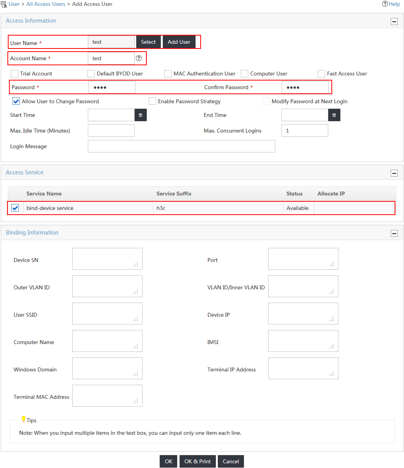Open the End Time calendar picker

coord(334,115)
